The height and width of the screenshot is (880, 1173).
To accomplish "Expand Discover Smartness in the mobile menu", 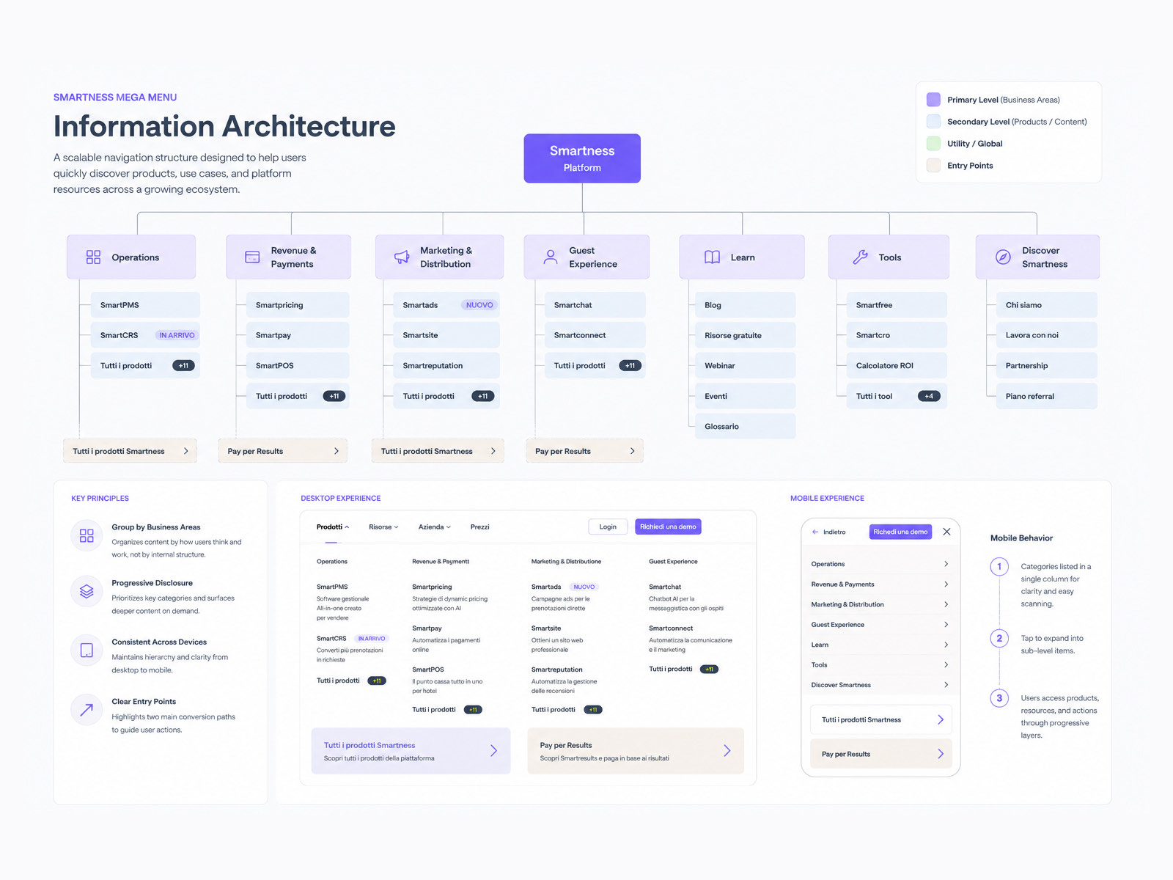I will (x=880, y=685).
